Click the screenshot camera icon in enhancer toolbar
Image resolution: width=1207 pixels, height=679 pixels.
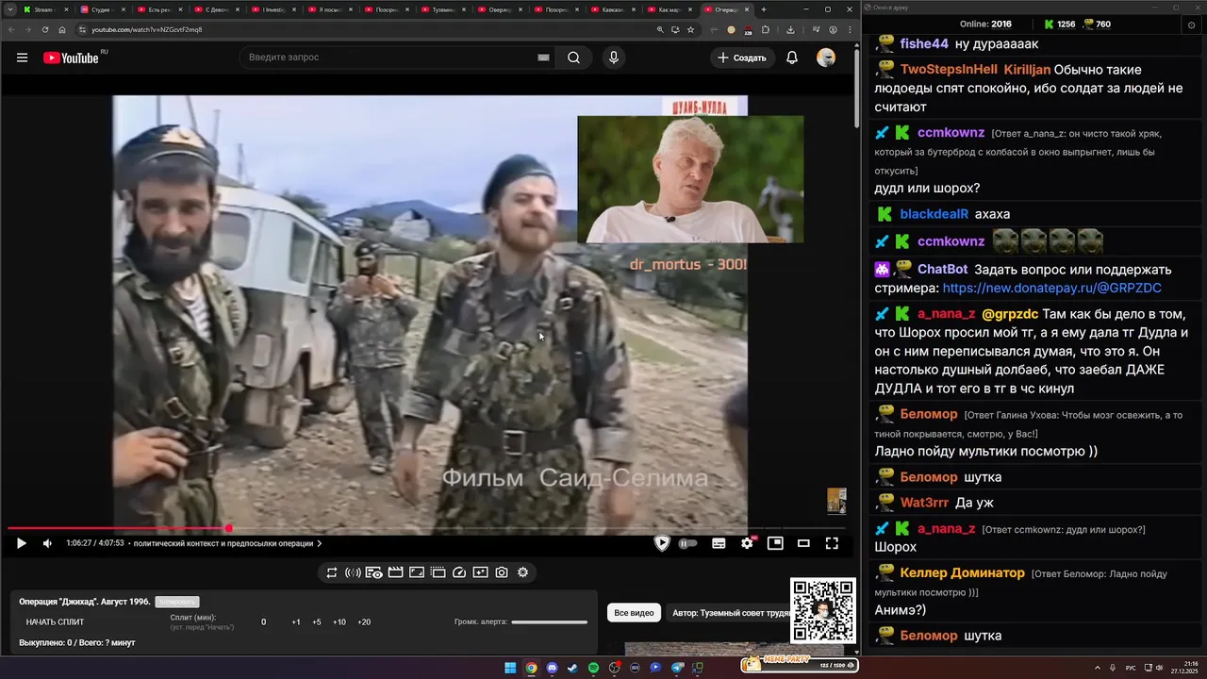coord(502,572)
